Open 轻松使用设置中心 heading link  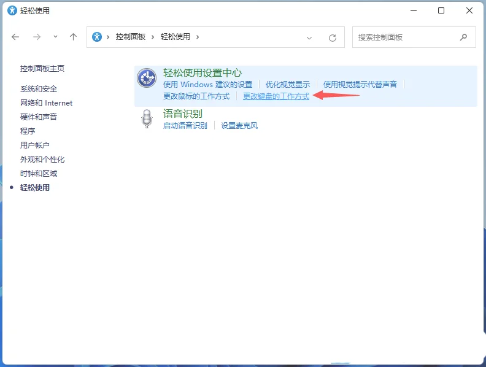[202, 73]
